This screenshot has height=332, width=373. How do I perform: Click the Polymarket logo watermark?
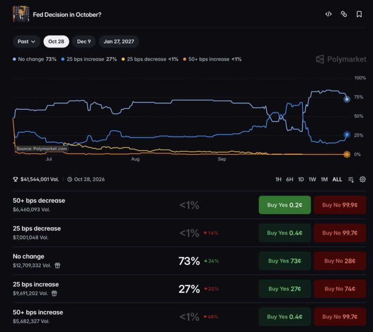(x=341, y=59)
